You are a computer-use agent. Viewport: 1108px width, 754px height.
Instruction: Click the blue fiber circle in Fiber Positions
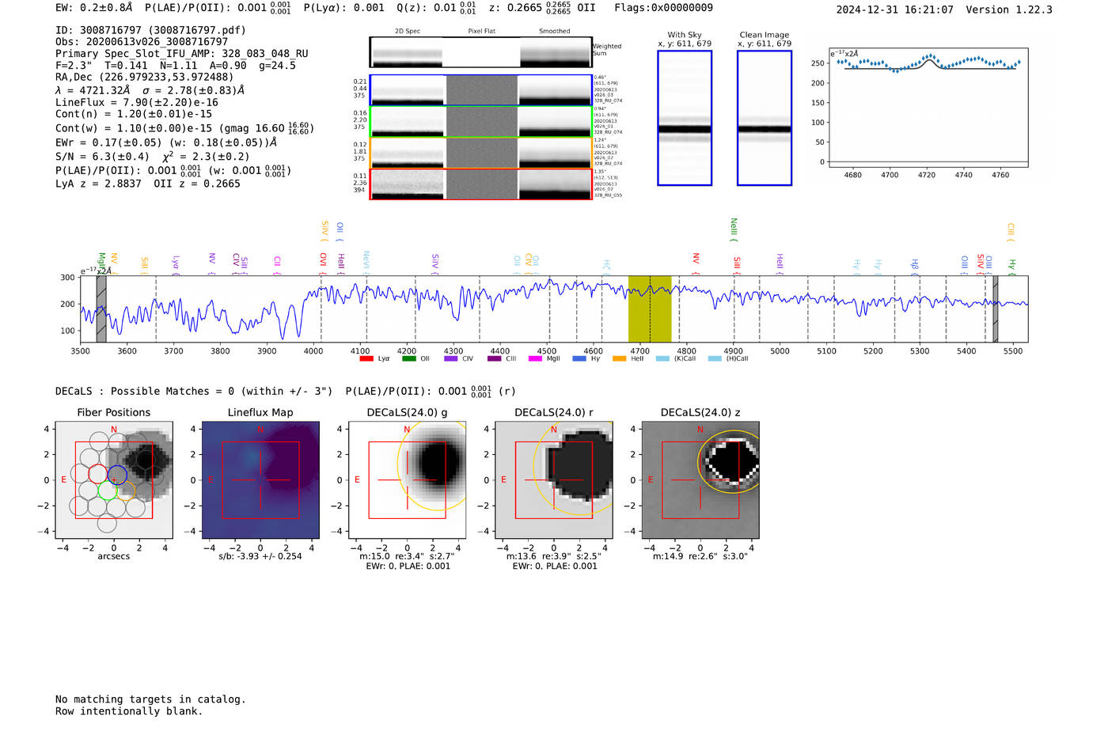[116, 475]
